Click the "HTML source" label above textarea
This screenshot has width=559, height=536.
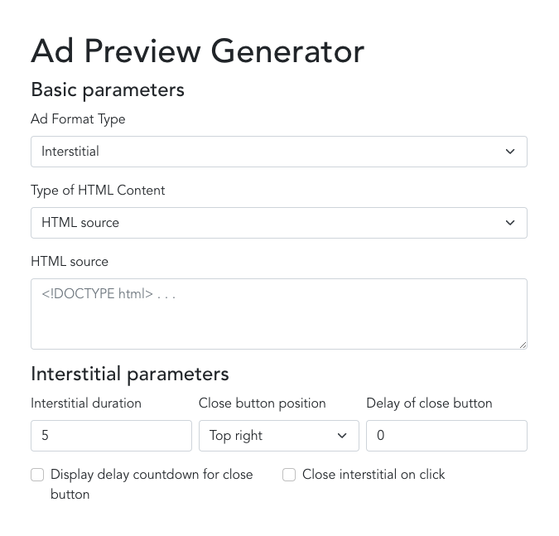(x=70, y=262)
